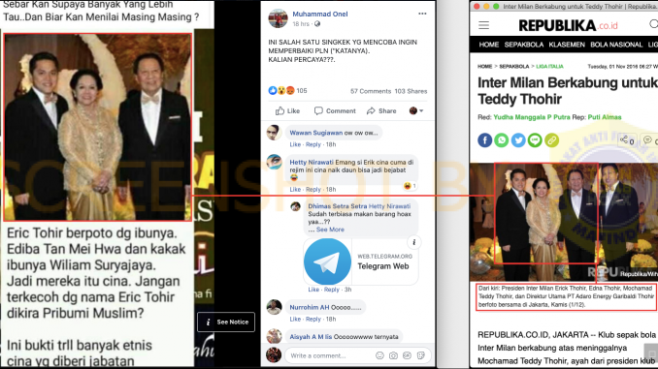Open Telegram Web link info icon
Screen dimensions: 658x369
point(413,242)
